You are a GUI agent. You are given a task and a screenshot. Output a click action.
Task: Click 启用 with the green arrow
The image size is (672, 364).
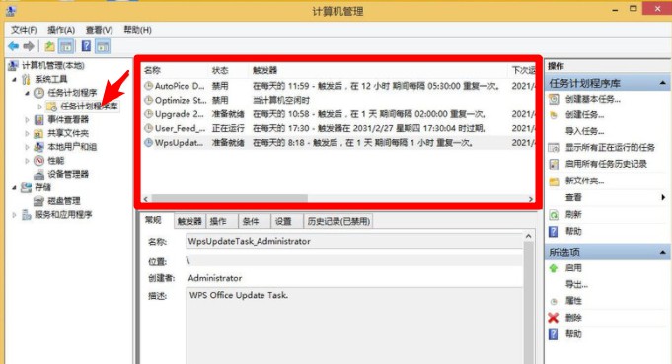(x=573, y=268)
